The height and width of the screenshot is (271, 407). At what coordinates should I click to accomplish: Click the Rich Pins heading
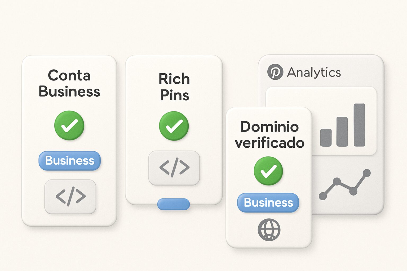tap(174, 87)
